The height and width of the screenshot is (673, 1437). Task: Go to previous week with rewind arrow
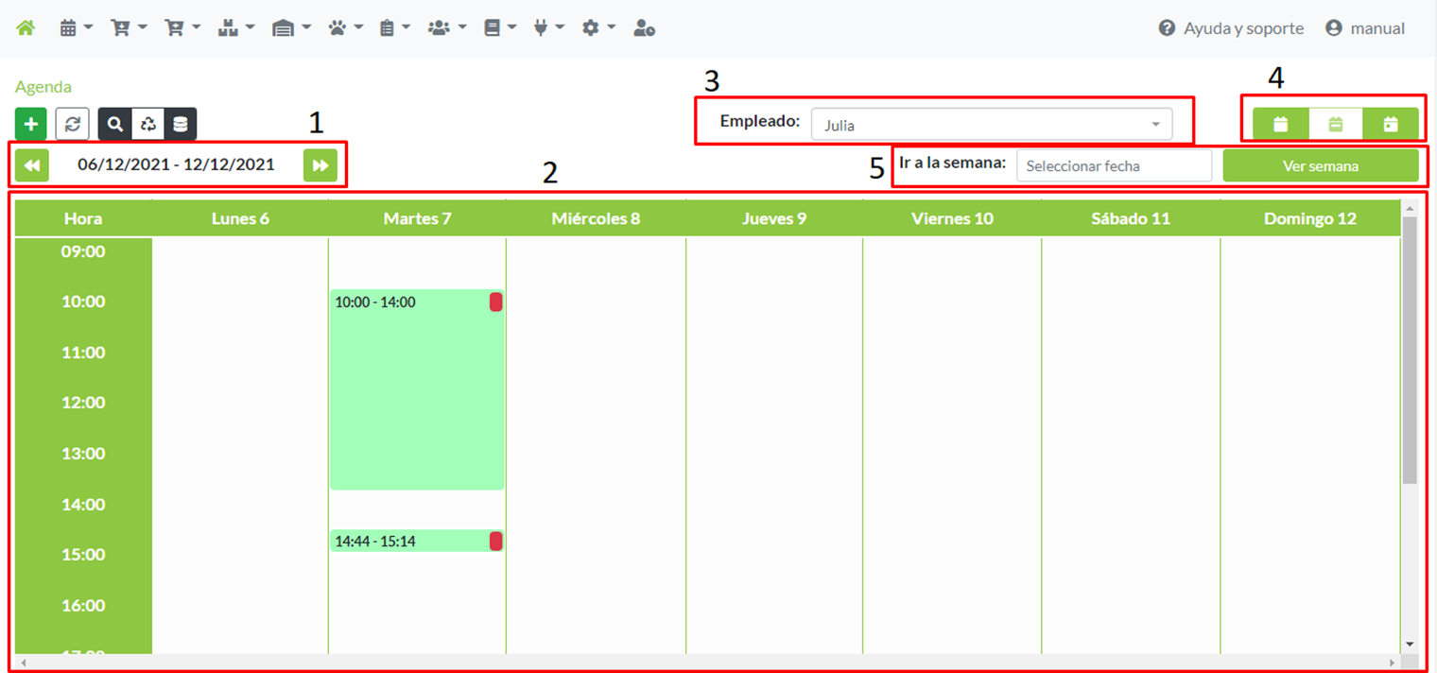click(32, 165)
